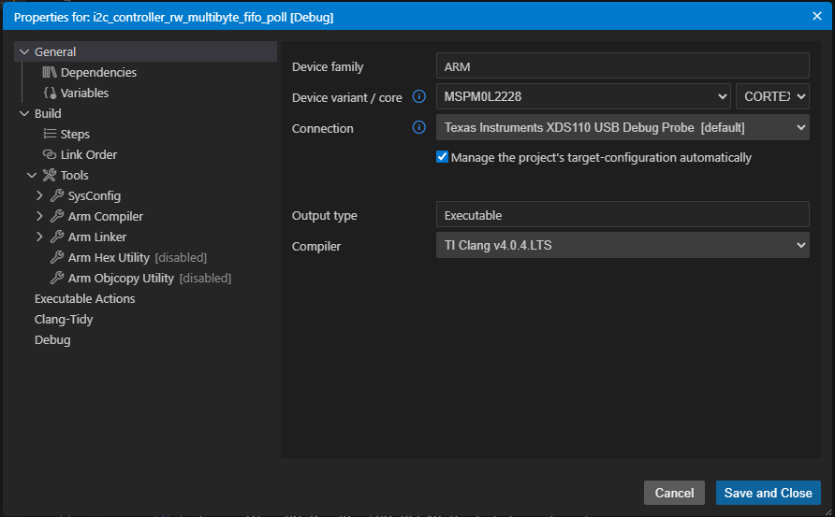
Task: Click the 'Device variant / core' label
Action: pyautogui.click(x=346, y=97)
